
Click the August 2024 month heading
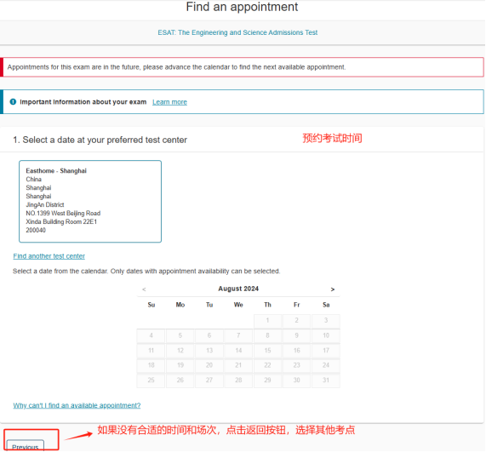coord(238,289)
